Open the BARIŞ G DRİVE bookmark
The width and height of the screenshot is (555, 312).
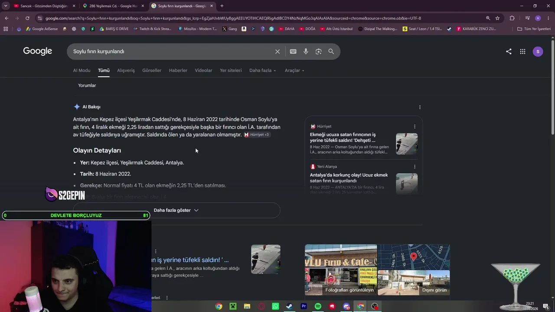coord(114,29)
